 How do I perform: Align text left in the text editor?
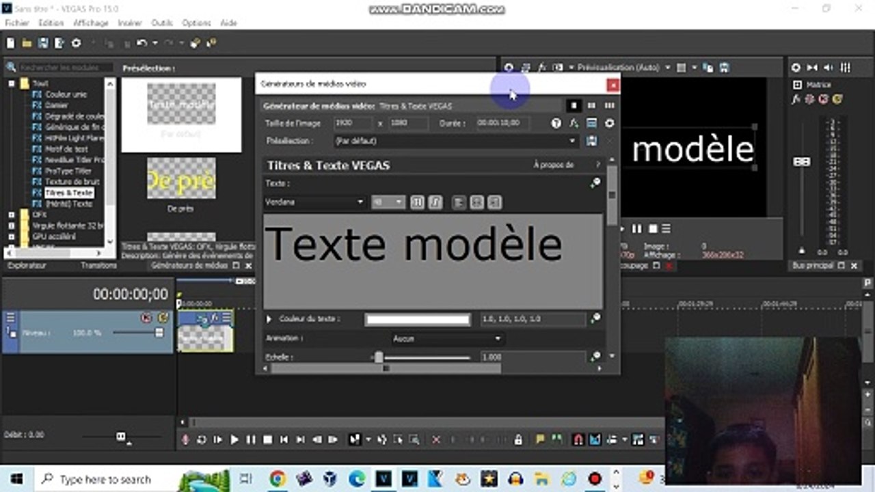point(459,202)
